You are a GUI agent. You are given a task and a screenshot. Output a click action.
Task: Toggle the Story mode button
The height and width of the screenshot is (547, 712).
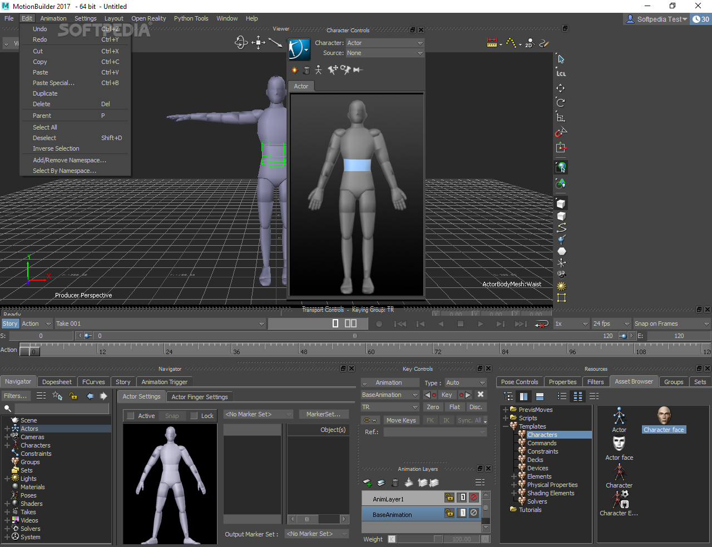[10, 324]
